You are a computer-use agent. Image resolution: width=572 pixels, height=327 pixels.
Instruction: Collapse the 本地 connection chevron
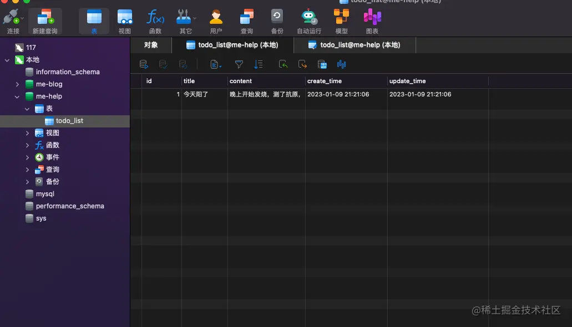tap(7, 60)
